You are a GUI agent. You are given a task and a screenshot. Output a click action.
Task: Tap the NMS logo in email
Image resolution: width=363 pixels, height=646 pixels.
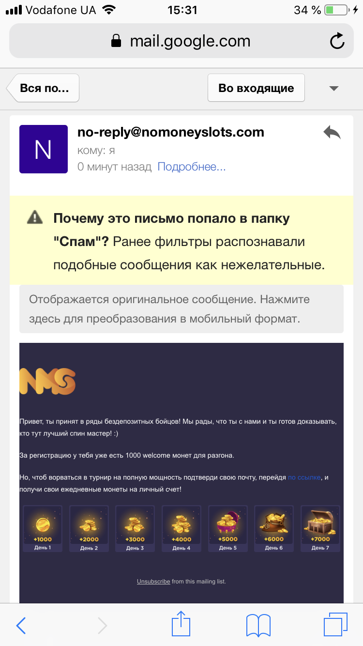(47, 381)
